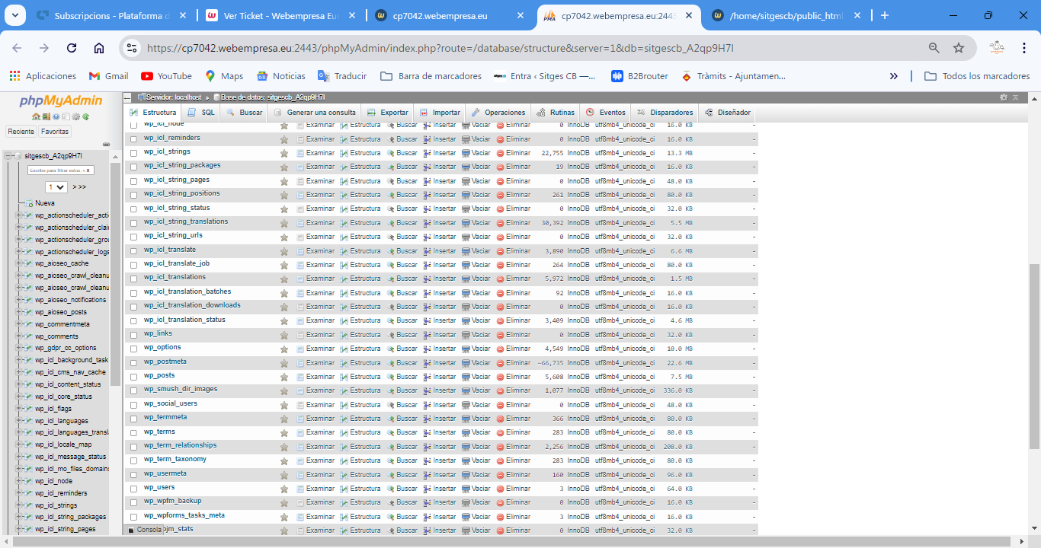Bookmark this page with Chrome star icon
The height and width of the screenshot is (548, 1041).
click(959, 48)
